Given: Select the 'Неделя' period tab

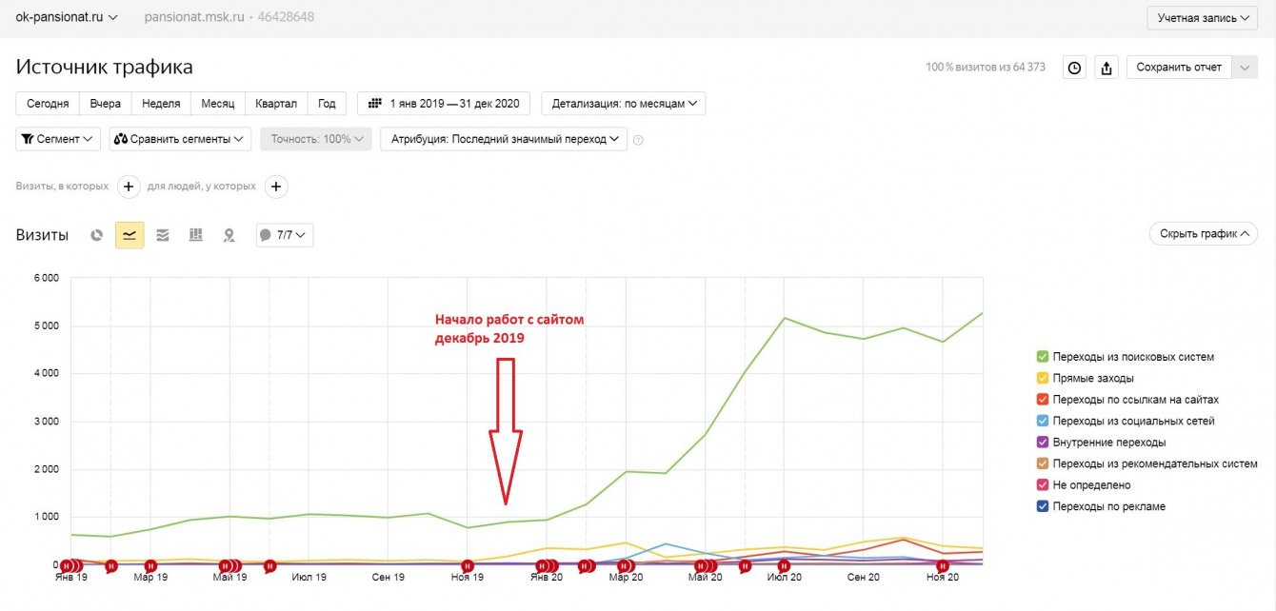Looking at the screenshot, I should (x=161, y=104).
